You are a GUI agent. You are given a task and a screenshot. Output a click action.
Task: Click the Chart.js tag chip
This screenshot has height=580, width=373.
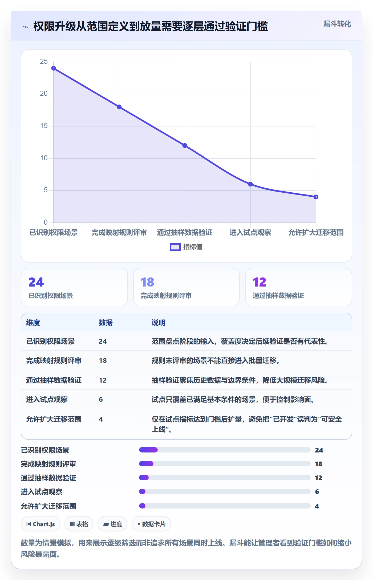pos(40,524)
